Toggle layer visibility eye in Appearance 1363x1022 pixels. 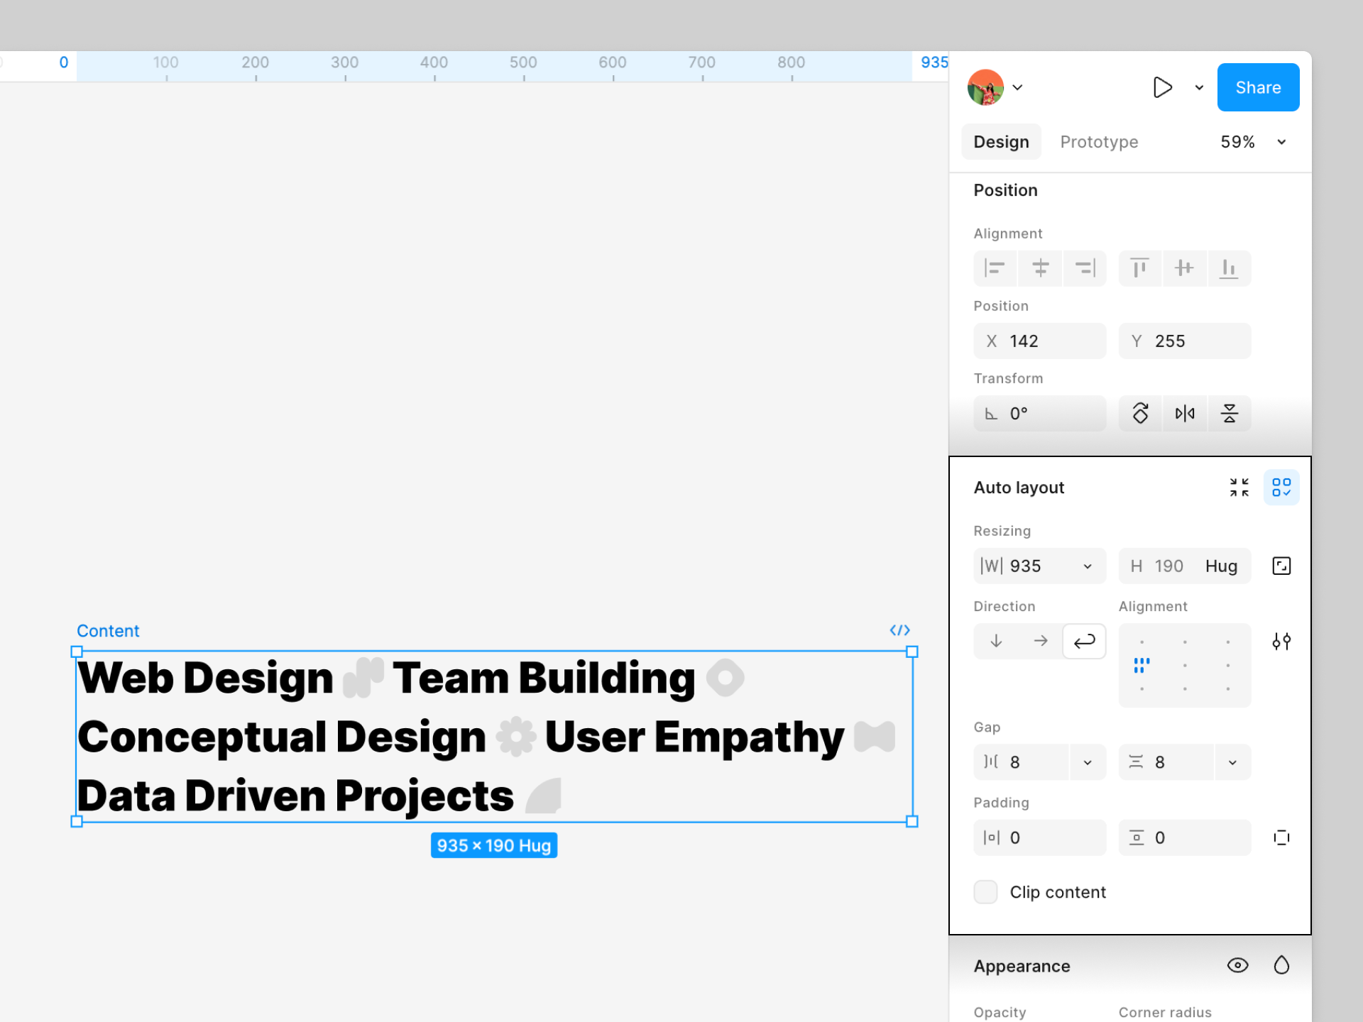(1237, 965)
